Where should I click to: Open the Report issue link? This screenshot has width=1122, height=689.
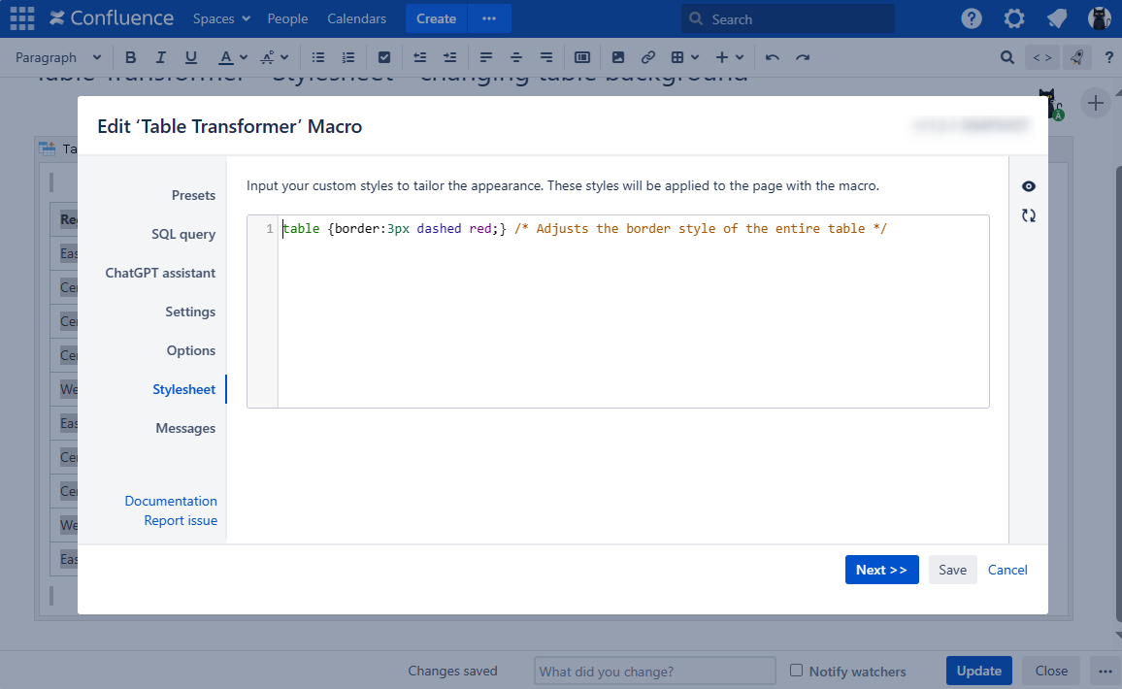[181, 520]
